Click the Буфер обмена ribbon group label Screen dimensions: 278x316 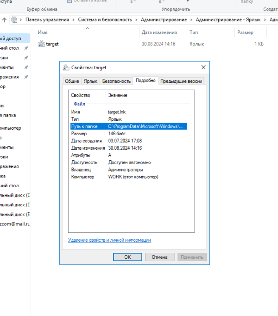tap(42, 9)
